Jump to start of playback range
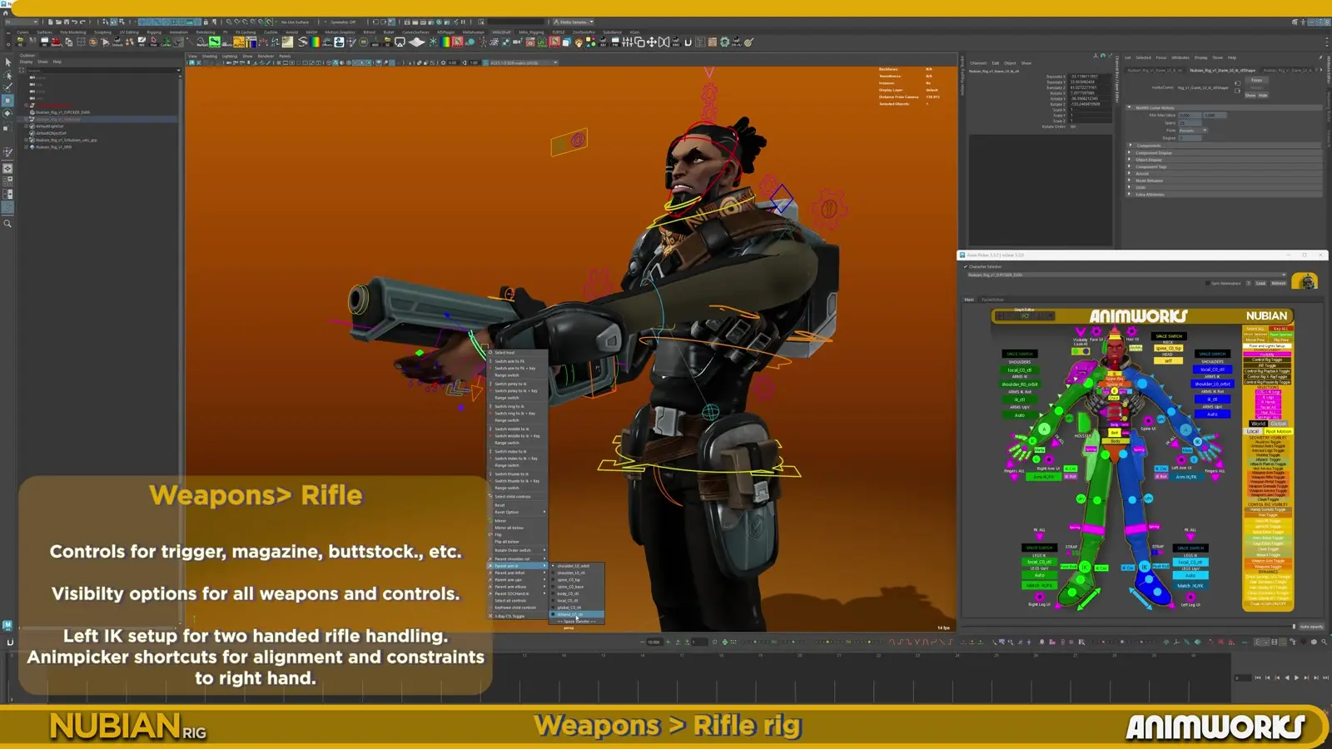Screen dimensions: 1332x749 click(1258, 677)
